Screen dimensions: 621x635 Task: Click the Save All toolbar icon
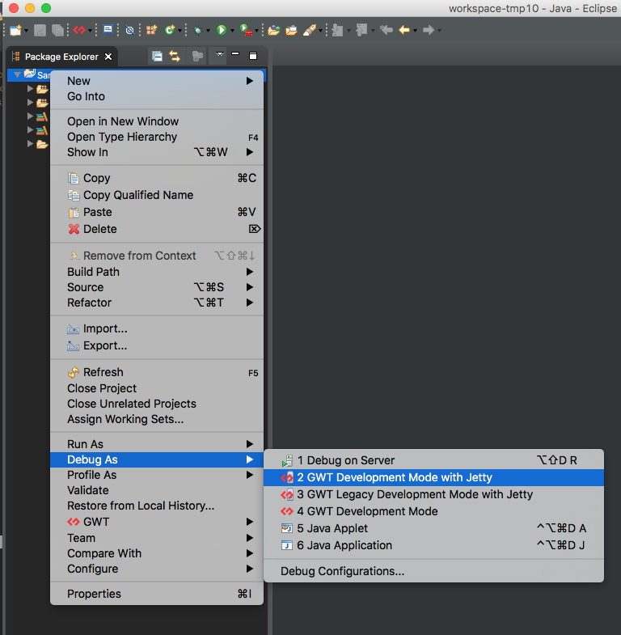(x=58, y=31)
